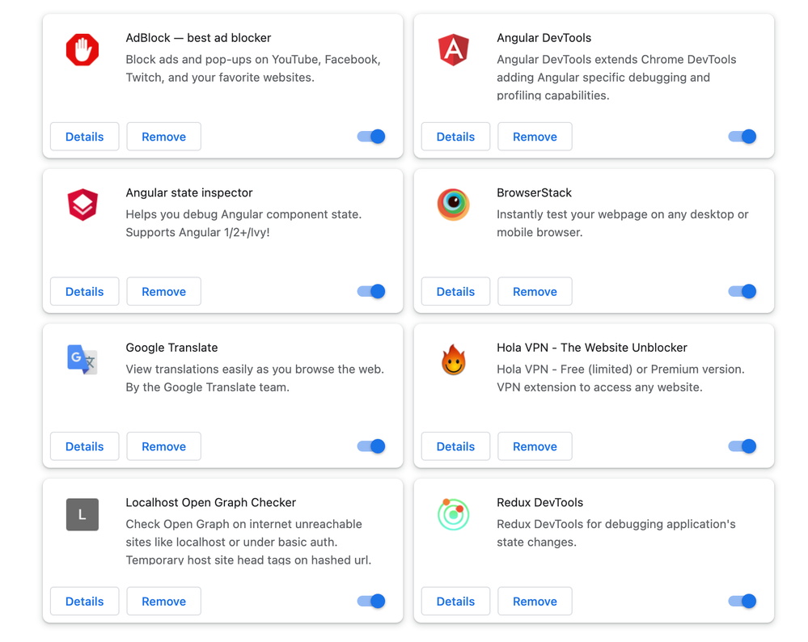Click BrowserStack description 'Instantly test your webpage'
Screen dimensions: 808x642
coord(623,223)
